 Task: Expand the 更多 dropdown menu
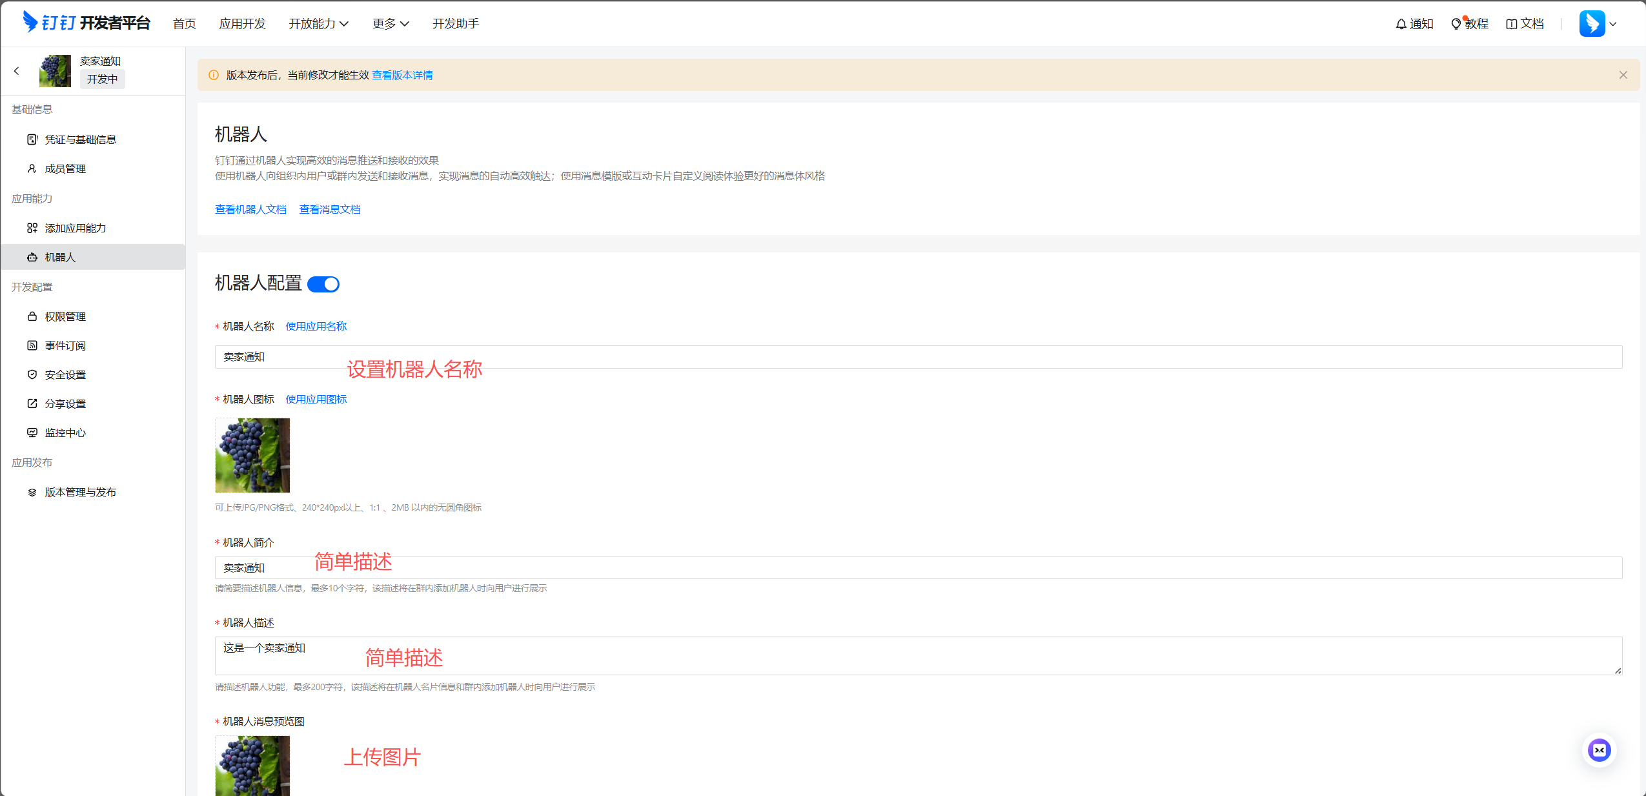click(391, 24)
